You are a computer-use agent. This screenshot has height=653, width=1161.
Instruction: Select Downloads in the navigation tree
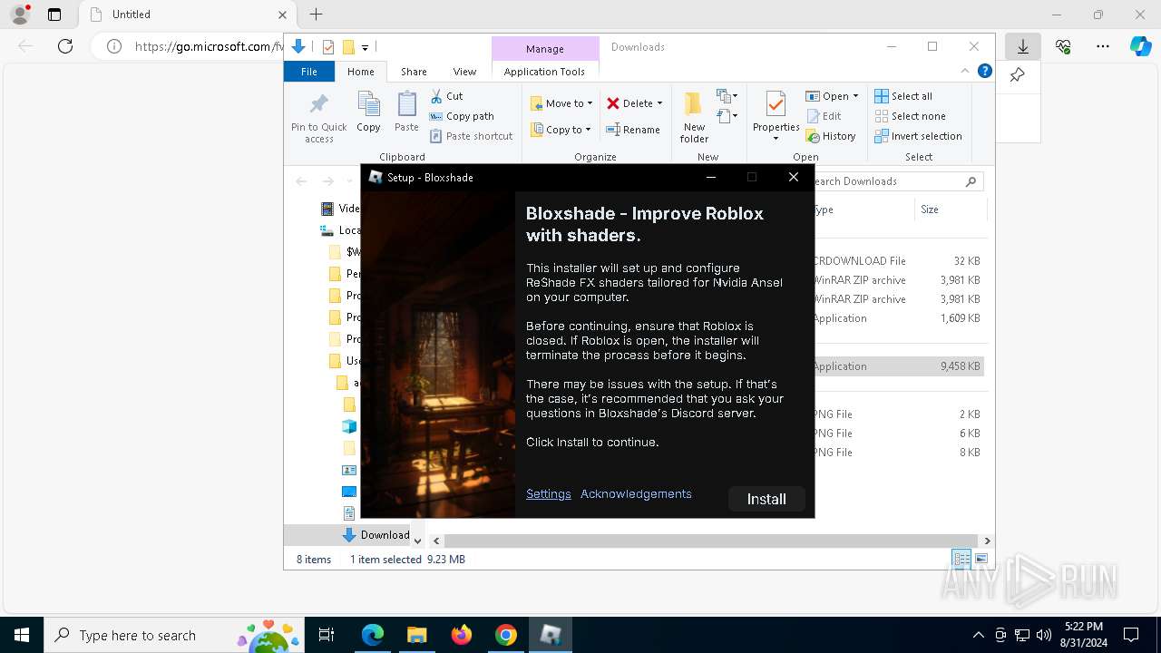[376, 535]
